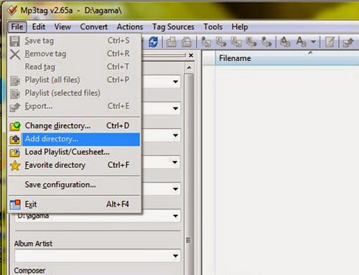The width and height of the screenshot is (359, 275).
Task: Click the case conversion 'A' toolbar icon
Action: pos(301,42)
